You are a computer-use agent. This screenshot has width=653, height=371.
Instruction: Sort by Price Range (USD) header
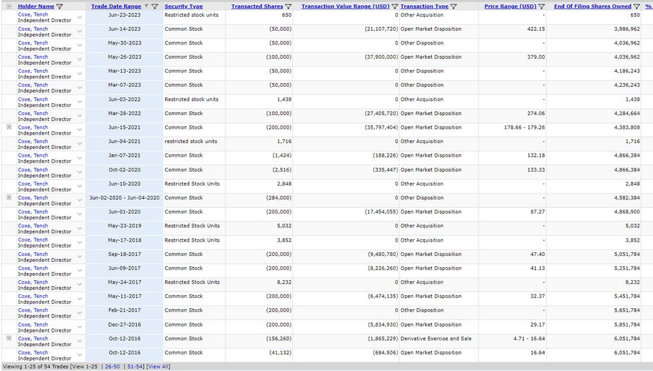tap(510, 7)
